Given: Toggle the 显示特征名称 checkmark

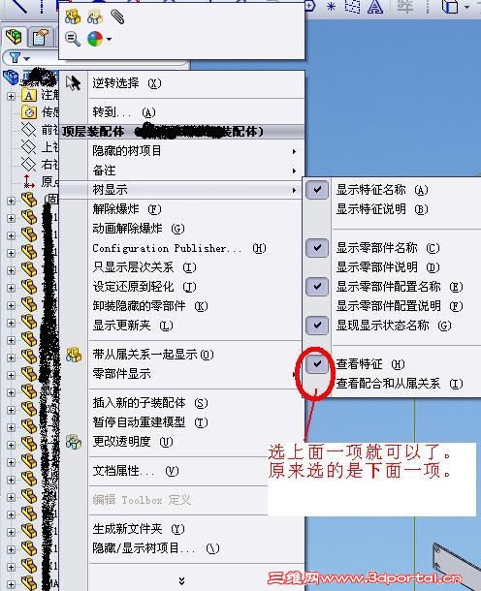Looking at the screenshot, I should [317, 190].
